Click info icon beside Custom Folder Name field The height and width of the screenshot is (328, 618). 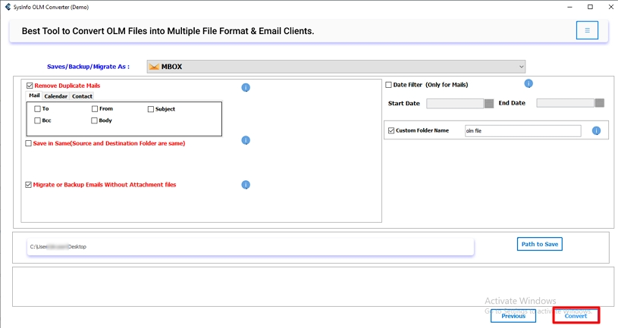click(x=596, y=131)
